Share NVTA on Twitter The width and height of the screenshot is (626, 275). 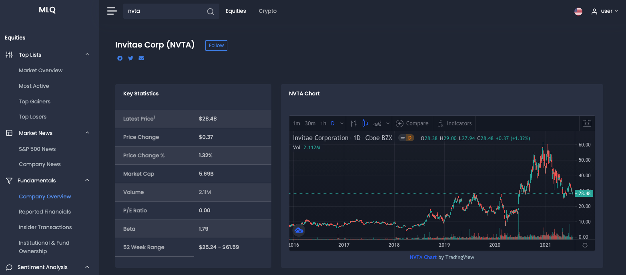click(130, 58)
